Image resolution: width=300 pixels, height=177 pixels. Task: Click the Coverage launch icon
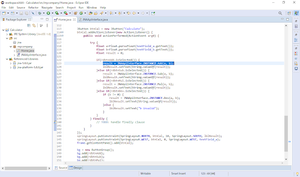tap(57, 13)
